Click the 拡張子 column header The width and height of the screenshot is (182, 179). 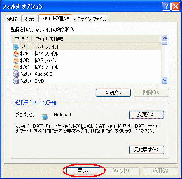point(22,39)
